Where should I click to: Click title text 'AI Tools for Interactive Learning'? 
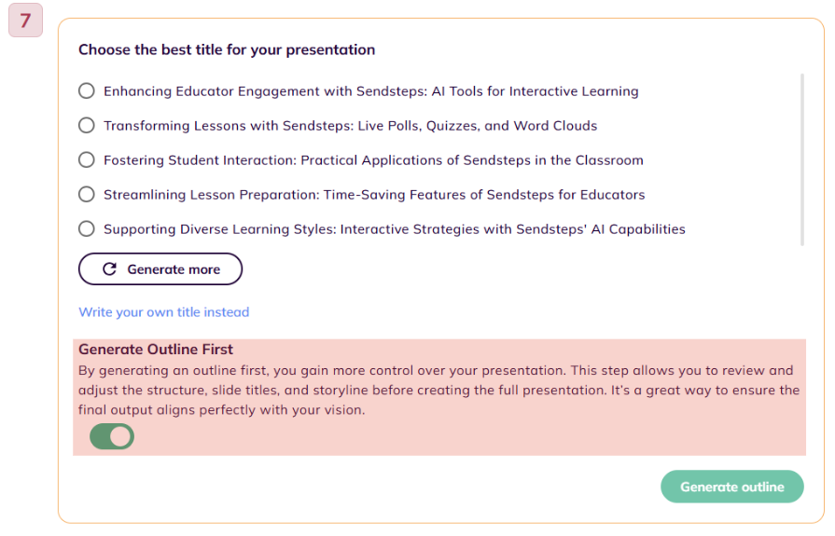pyautogui.click(x=535, y=91)
